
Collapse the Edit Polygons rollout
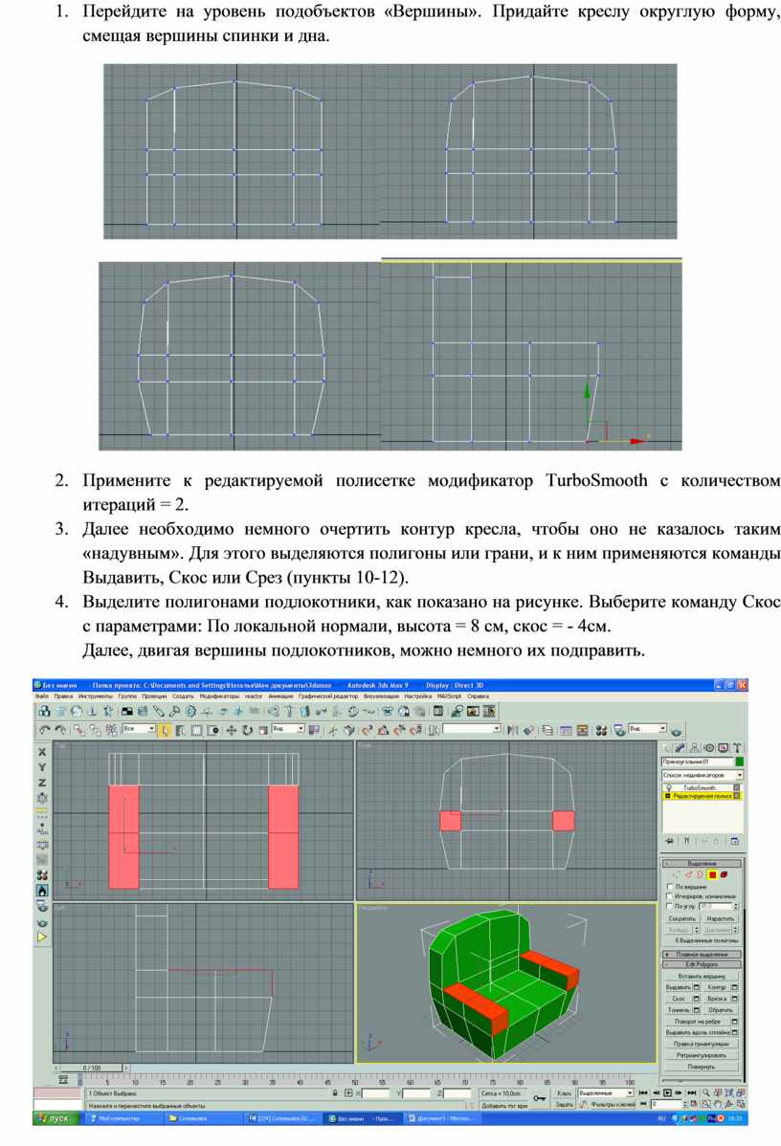702,965
